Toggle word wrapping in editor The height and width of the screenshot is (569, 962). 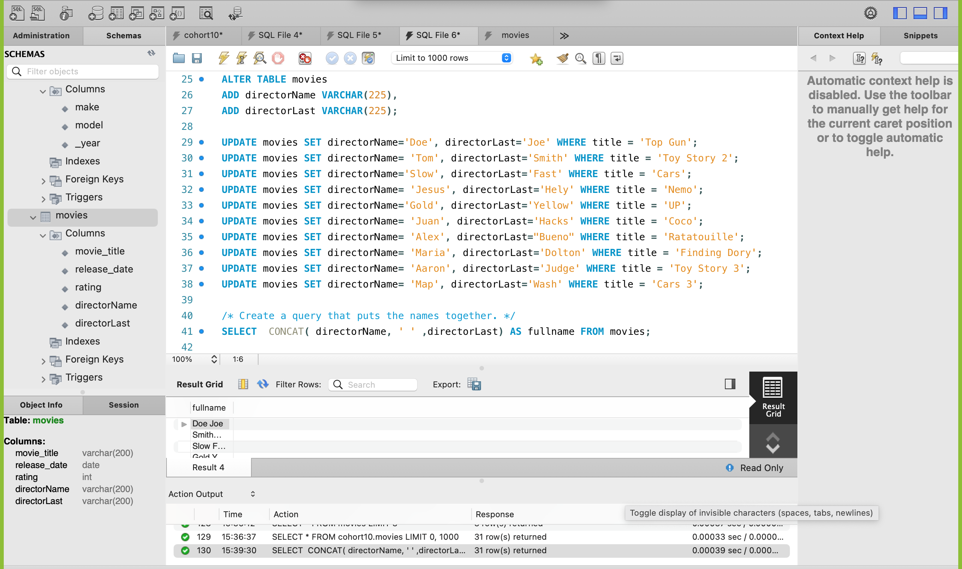click(617, 58)
